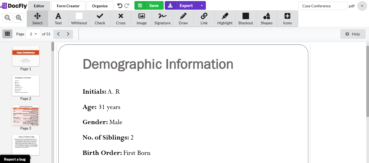Open the Organize tab
Image resolution: width=369 pixels, height=163 pixels.
tap(100, 6)
